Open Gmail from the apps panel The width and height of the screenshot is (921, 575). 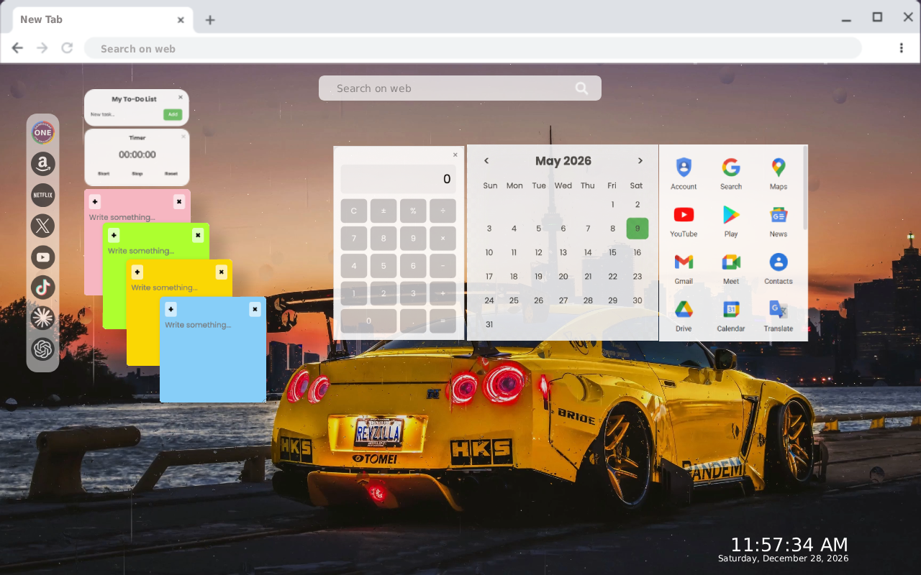[x=684, y=268]
